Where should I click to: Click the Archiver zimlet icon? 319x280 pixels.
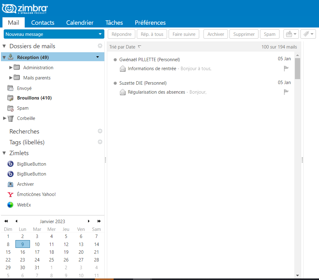click(10, 184)
